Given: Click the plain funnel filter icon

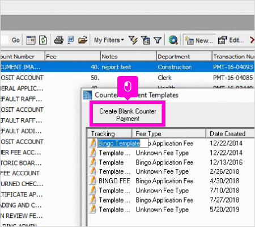Looking at the screenshot, I should [158, 40].
